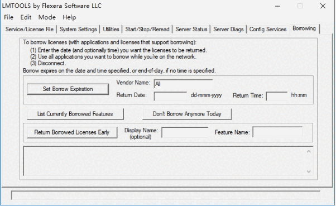Click the output box scroll down arrow
The width and height of the screenshot is (336, 206).
(x=309, y=171)
